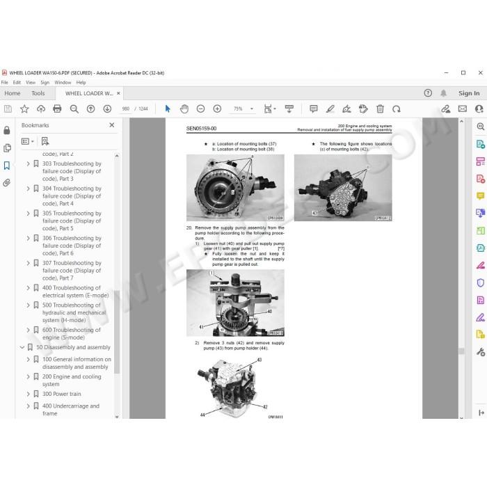Expand the 300 Power train bookmark
This screenshot has height=487, width=487.
pyautogui.click(x=28, y=394)
